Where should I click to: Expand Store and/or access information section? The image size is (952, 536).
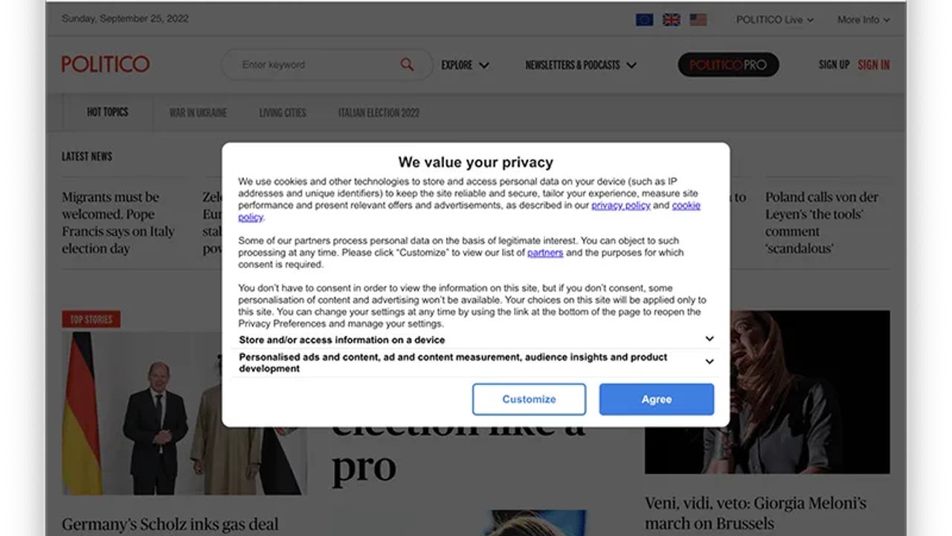[476, 339]
